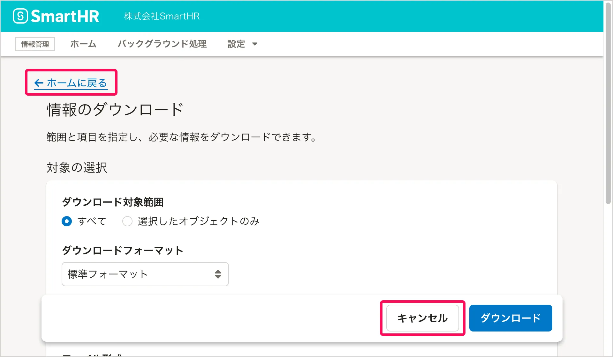Click the up-down arrows in format selector
The height and width of the screenshot is (357, 613).
[218, 274]
